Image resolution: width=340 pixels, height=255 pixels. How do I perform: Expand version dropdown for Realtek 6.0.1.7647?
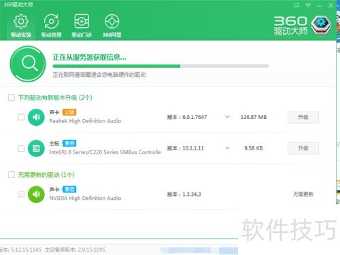click(227, 117)
